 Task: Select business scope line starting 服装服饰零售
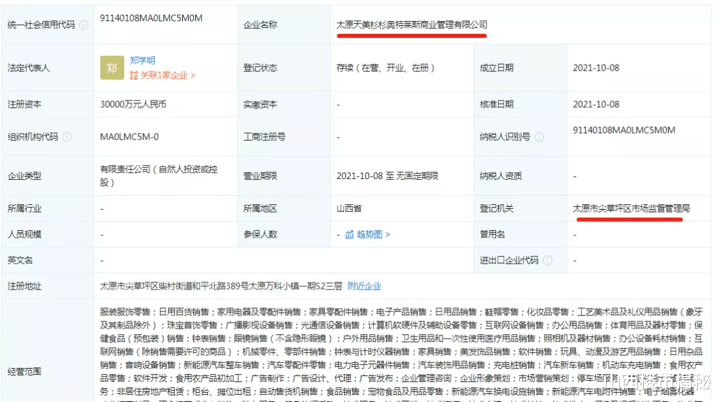coord(401,312)
